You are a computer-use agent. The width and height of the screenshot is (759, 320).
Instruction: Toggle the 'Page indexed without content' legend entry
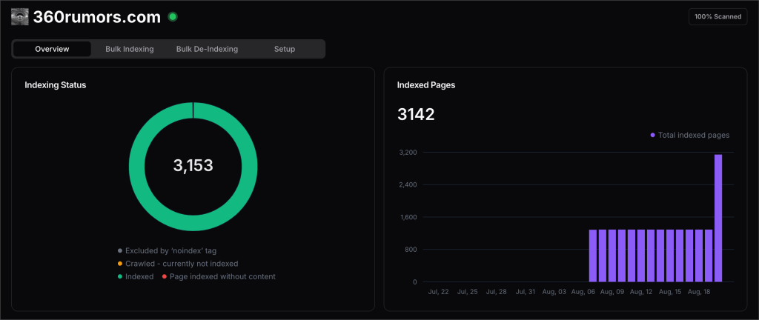click(219, 276)
